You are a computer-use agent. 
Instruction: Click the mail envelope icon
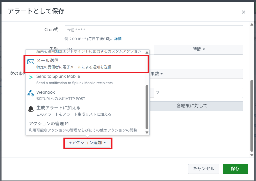31,62
